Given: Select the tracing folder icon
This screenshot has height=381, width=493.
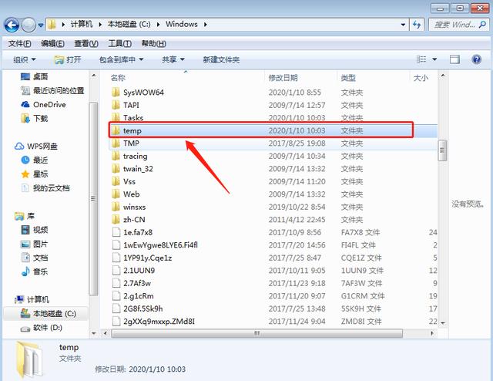Looking at the screenshot, I should [x=116, y=156].
